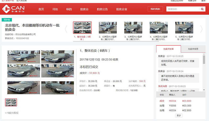
Task: Click the 更多 button under the bid list
Action: pyautogui.click(x=179, y=116)
